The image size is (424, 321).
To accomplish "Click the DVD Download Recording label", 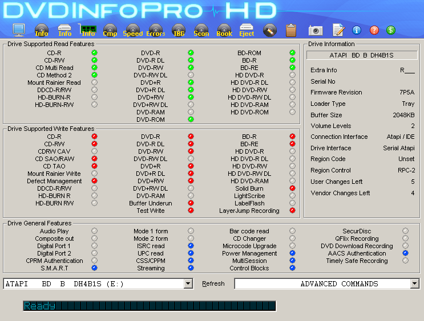I will [357, 246].
